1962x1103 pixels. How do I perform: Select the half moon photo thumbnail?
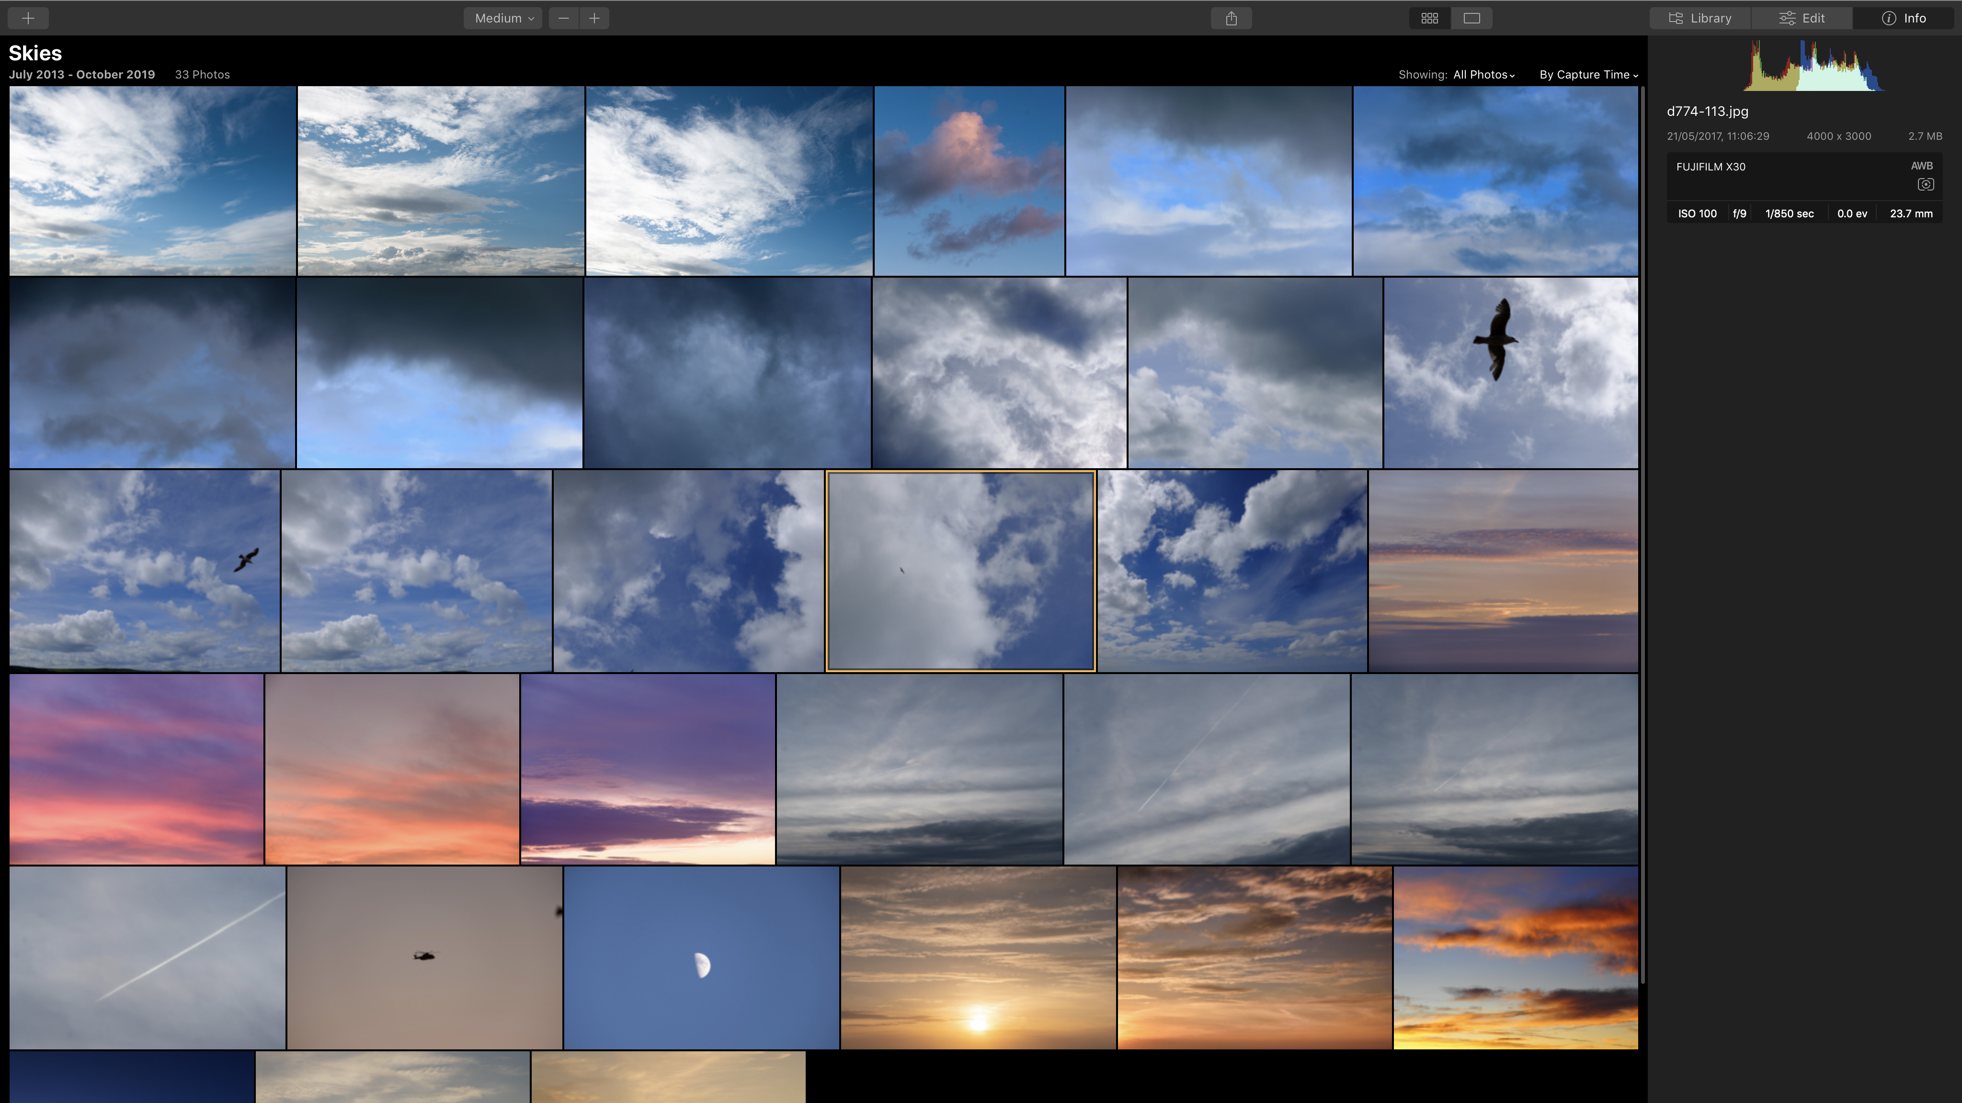point(701,957)
